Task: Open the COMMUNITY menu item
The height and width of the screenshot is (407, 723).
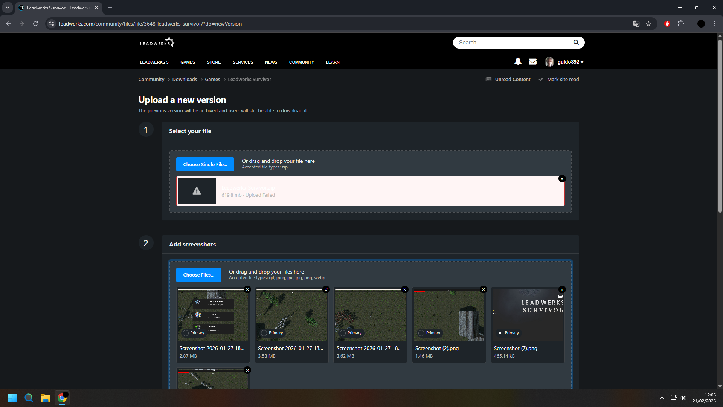Action: click(x=301, y=62)
